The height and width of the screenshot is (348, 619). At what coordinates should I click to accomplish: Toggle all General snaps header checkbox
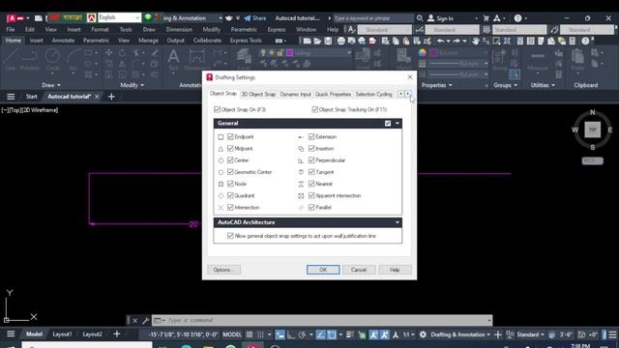388,124
